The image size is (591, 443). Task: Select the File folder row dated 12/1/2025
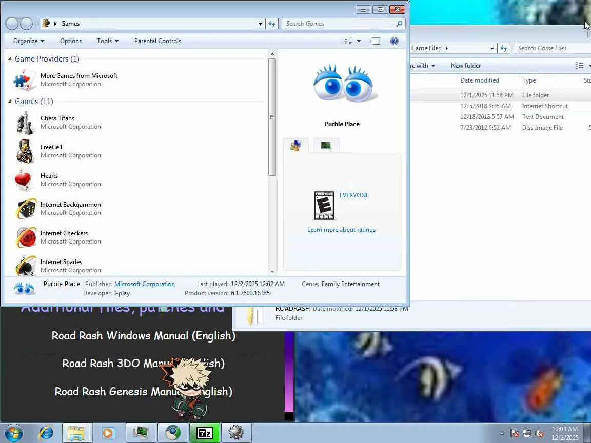click(x=501, y=95)
